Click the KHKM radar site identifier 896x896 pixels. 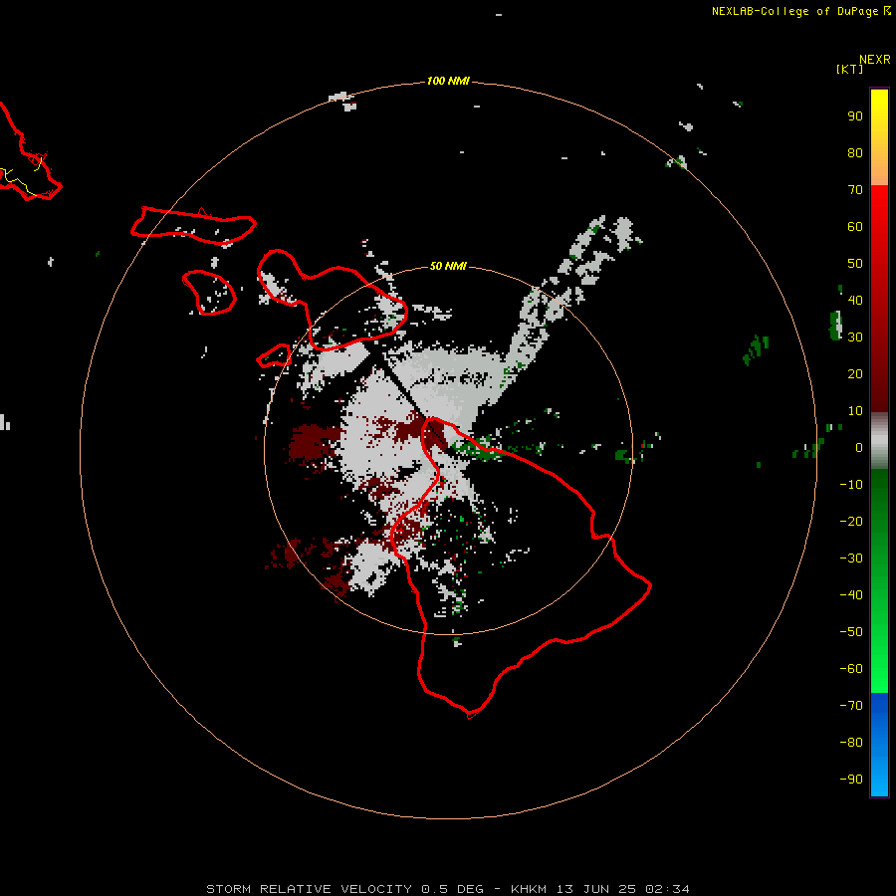click(x=531, y=889)
